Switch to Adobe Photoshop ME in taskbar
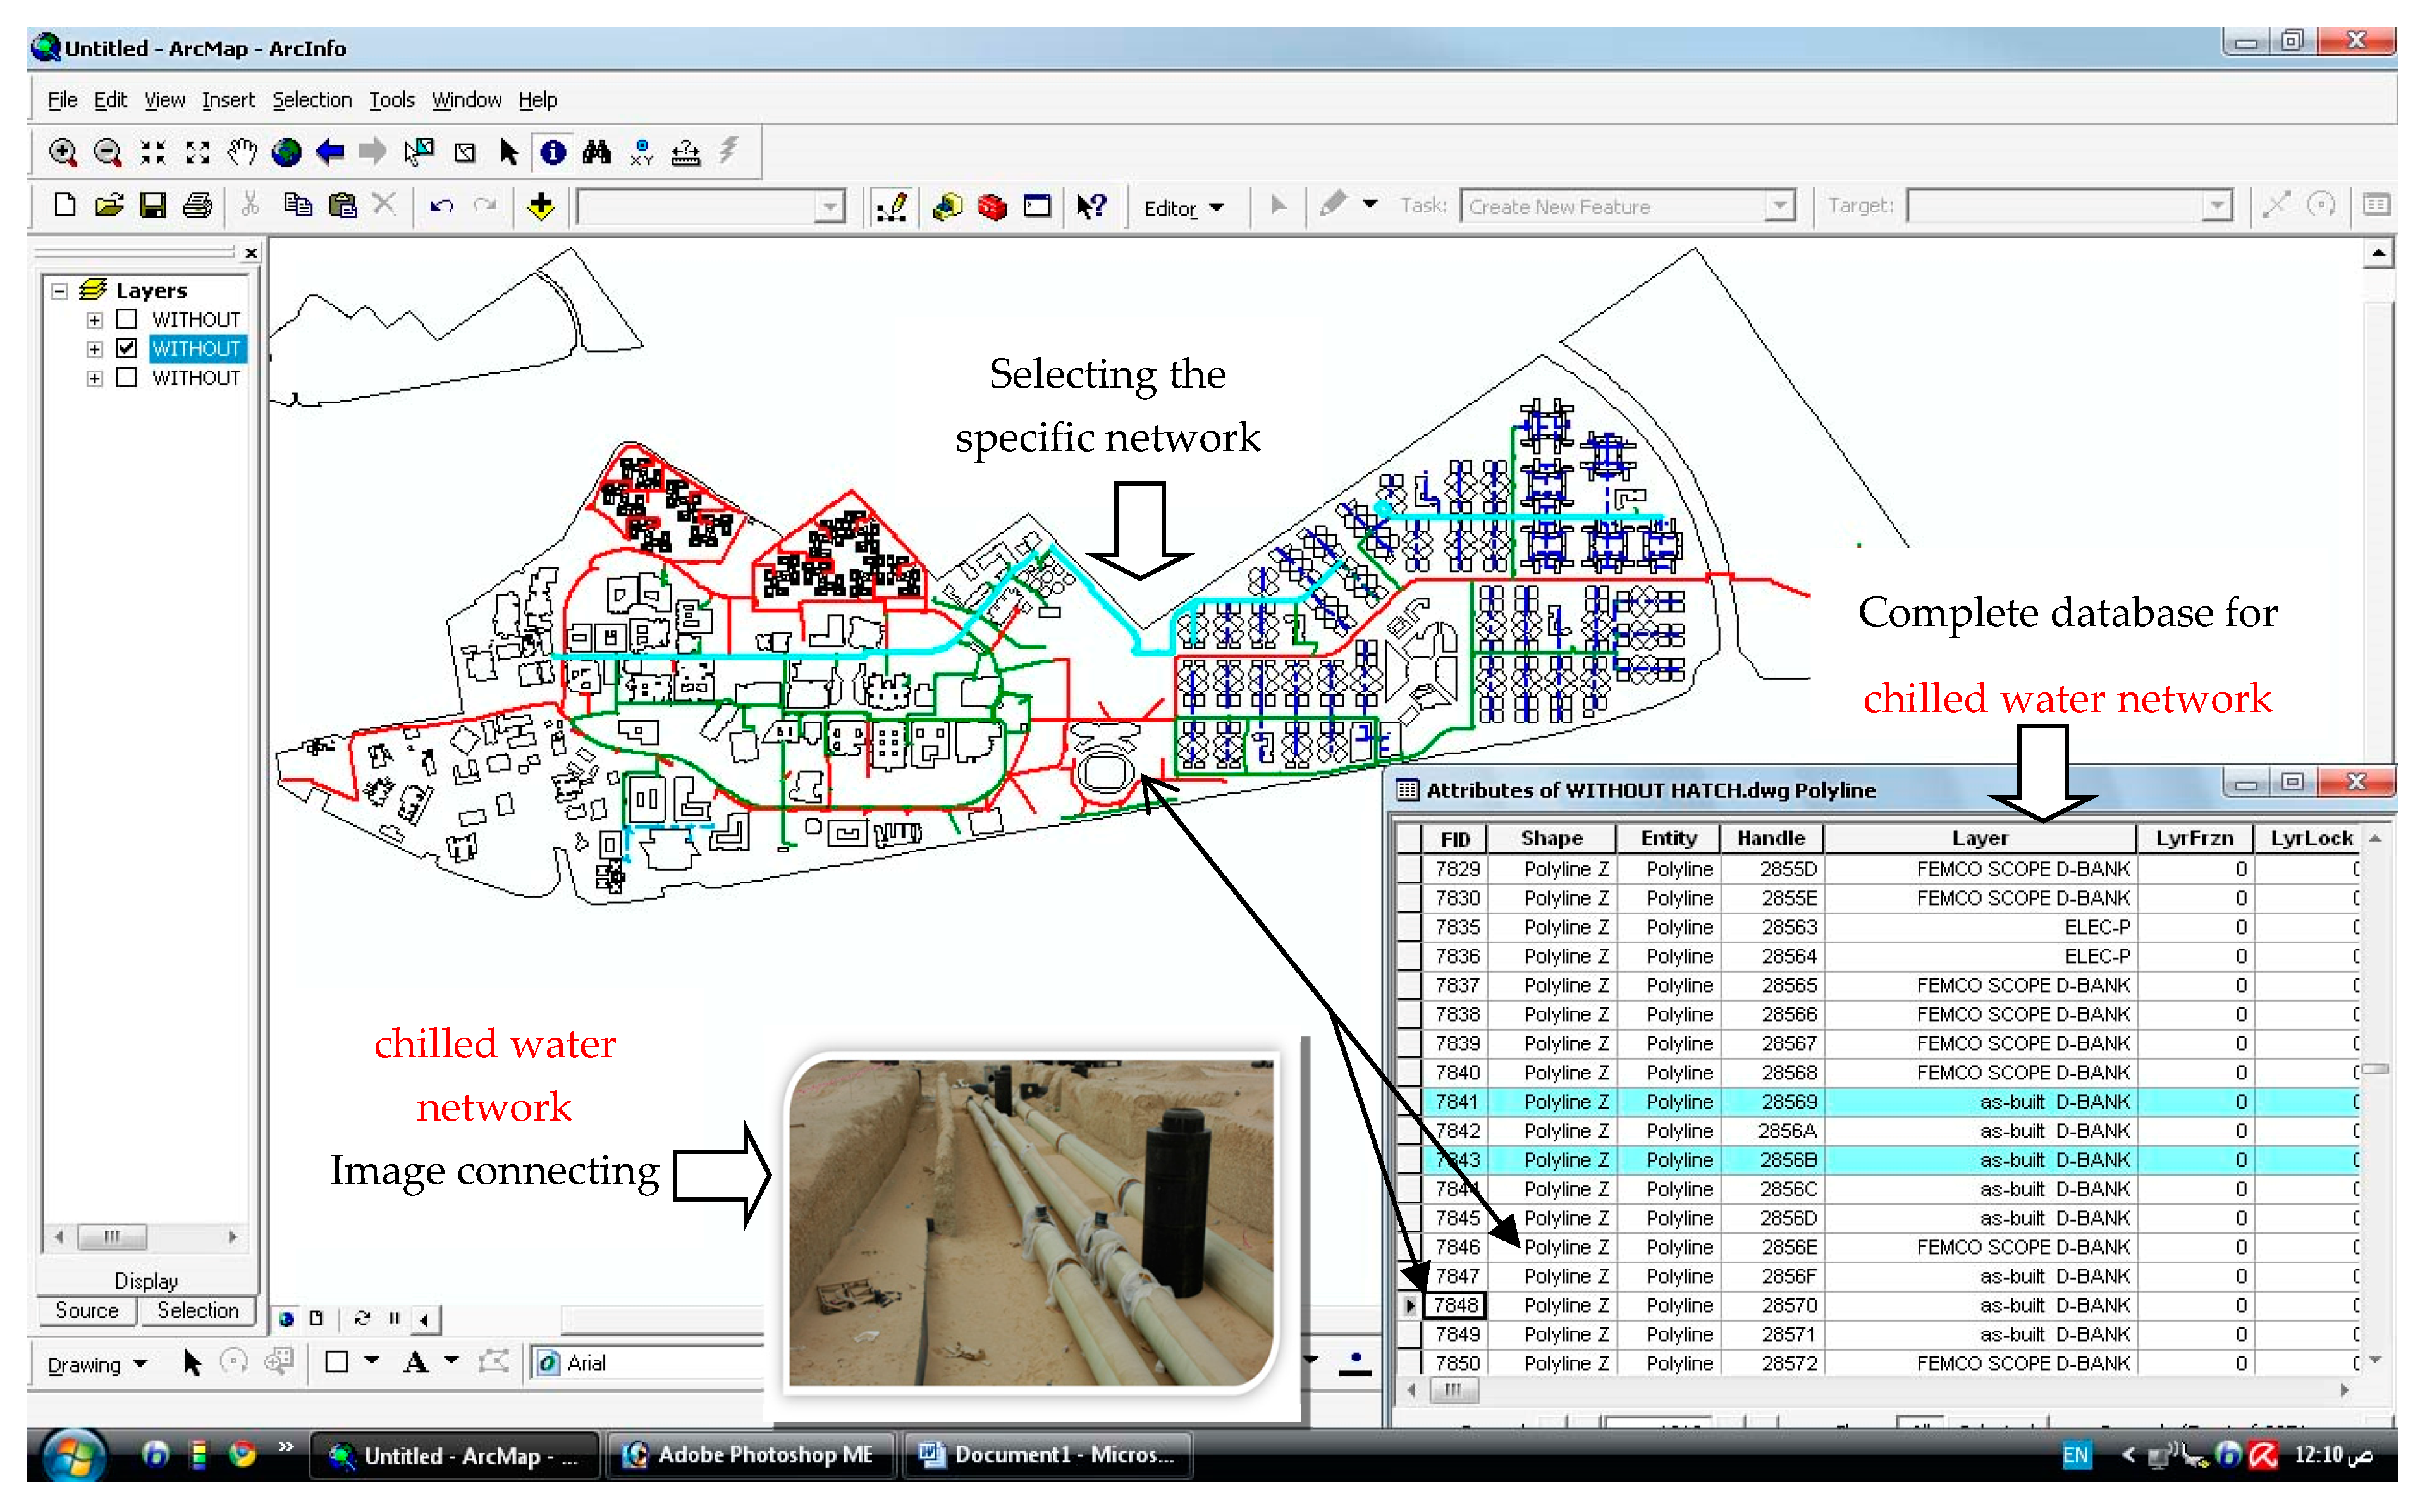2413x1512 pixels. [x=752, y=1455]
